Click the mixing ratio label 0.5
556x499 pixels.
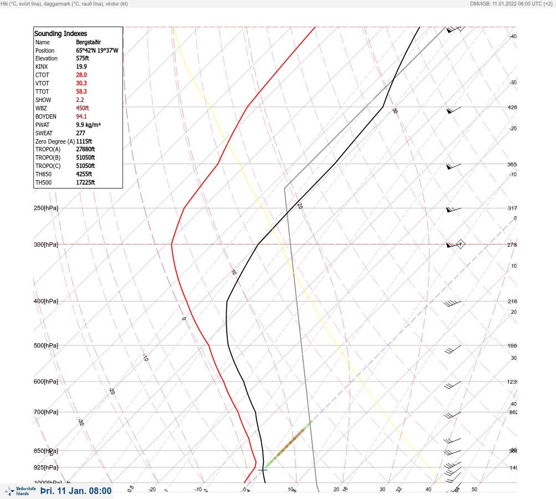click(x=130, y=488)
